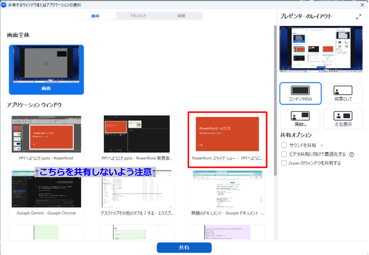Toggle Zoom のウィンドウを共有する checkbox

click(x=284, y=163)
